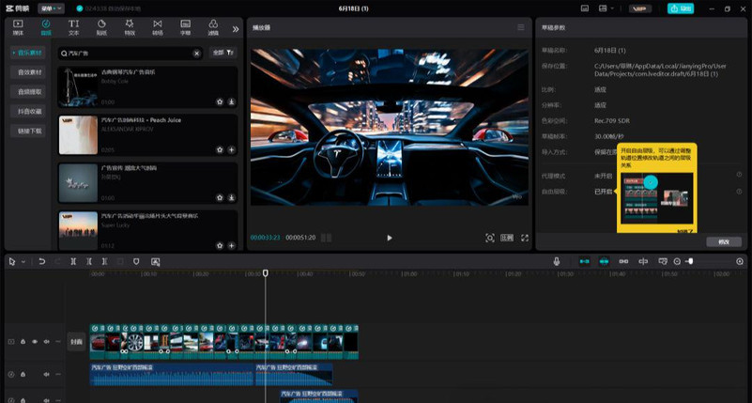Select 音频提取 audio extraction category

click(x=28, y=92)
